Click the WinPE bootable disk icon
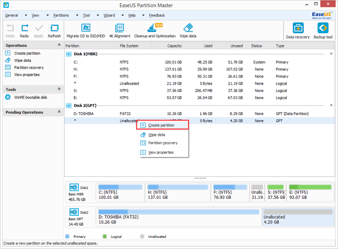The width and height of the screenshot is (338, 249). (x=8, y=97)
